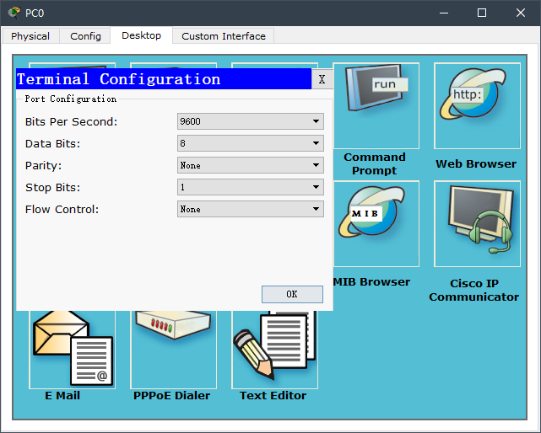Click the PC0 window title icon
Image resolution: width=541 pixels, height=433 pixels.
tap(14, 13)
